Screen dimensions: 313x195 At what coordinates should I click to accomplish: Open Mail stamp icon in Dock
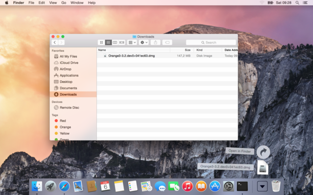point(78,186)
